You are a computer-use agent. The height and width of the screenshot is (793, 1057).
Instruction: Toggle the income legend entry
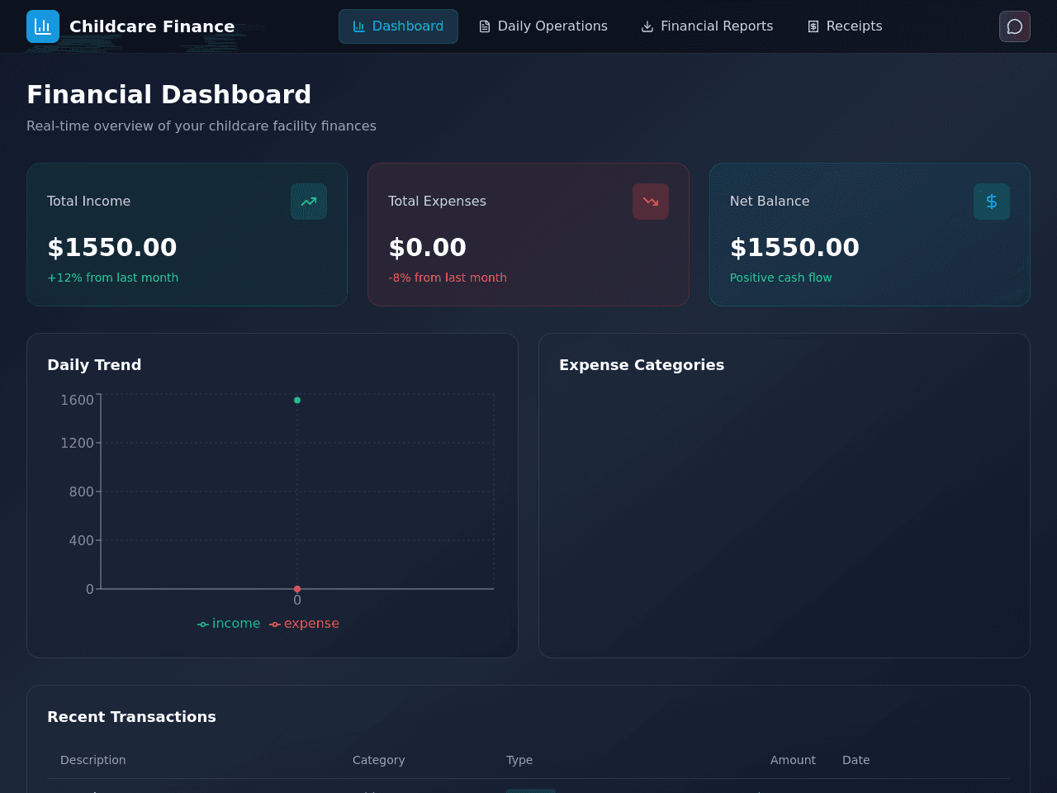click(x=229, y=624)
